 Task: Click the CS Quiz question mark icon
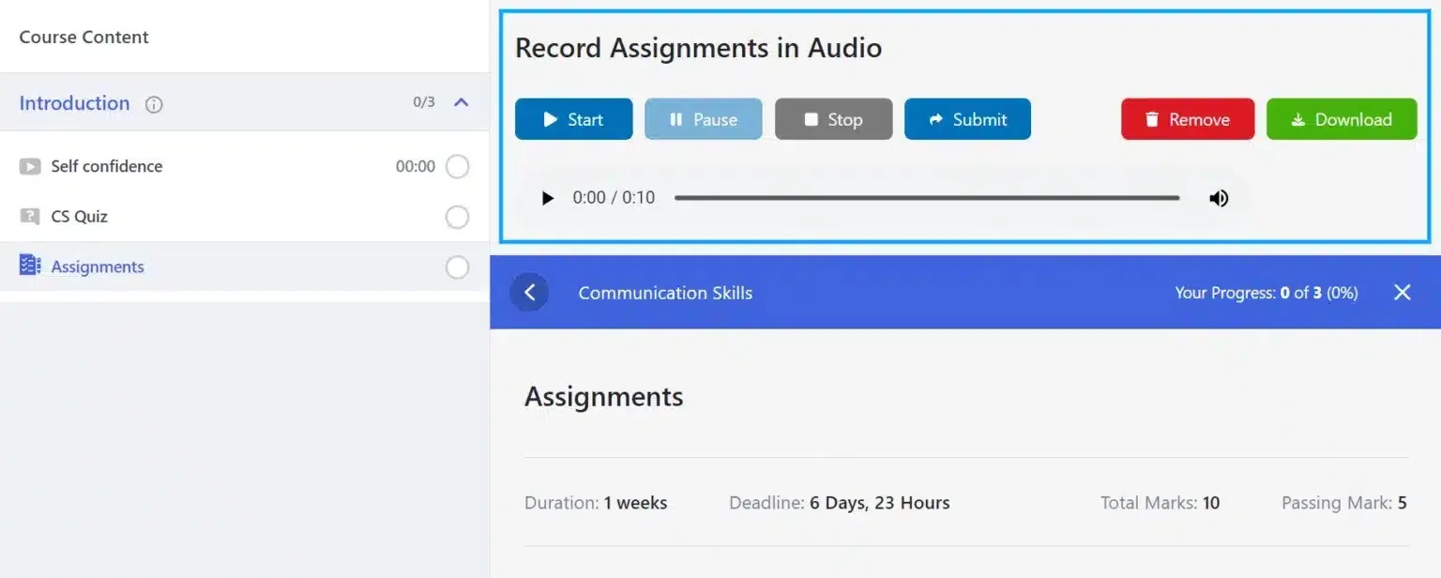click(x=31, y=216)
